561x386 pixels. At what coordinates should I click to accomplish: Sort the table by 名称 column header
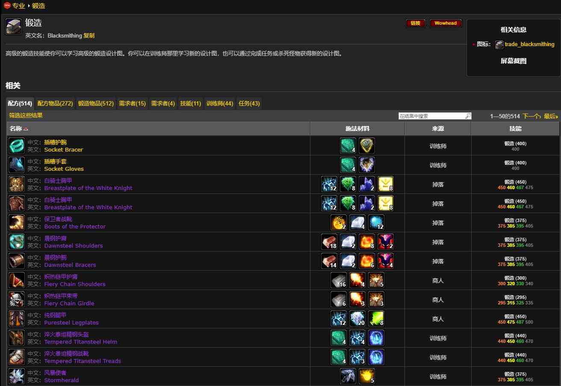tap(159, 129)
